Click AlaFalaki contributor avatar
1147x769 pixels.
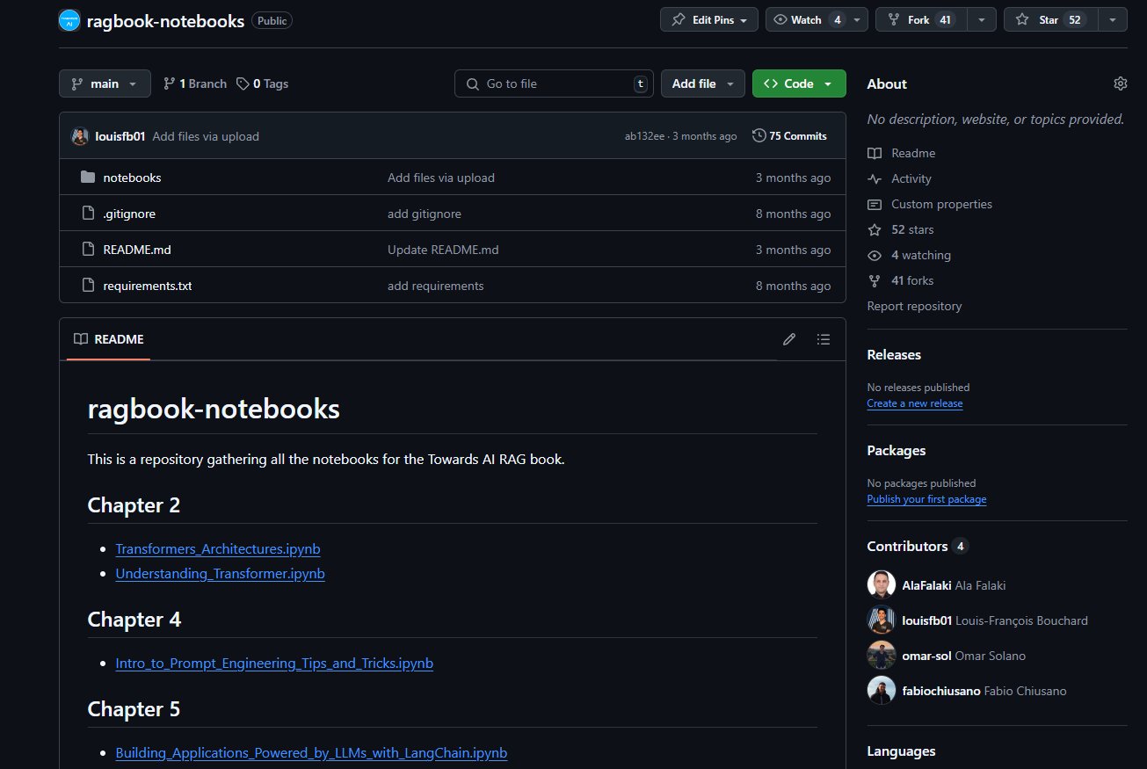tap(882, 585)
